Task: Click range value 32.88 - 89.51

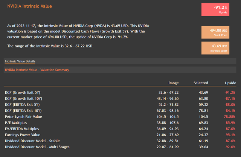Action: point(168,141)
